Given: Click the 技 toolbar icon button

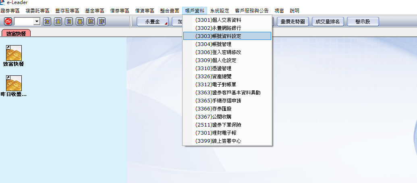Looking at the screenshot, I should (91, 21).
